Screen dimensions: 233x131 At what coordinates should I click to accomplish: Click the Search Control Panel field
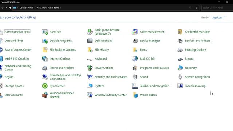click(217, 8)
